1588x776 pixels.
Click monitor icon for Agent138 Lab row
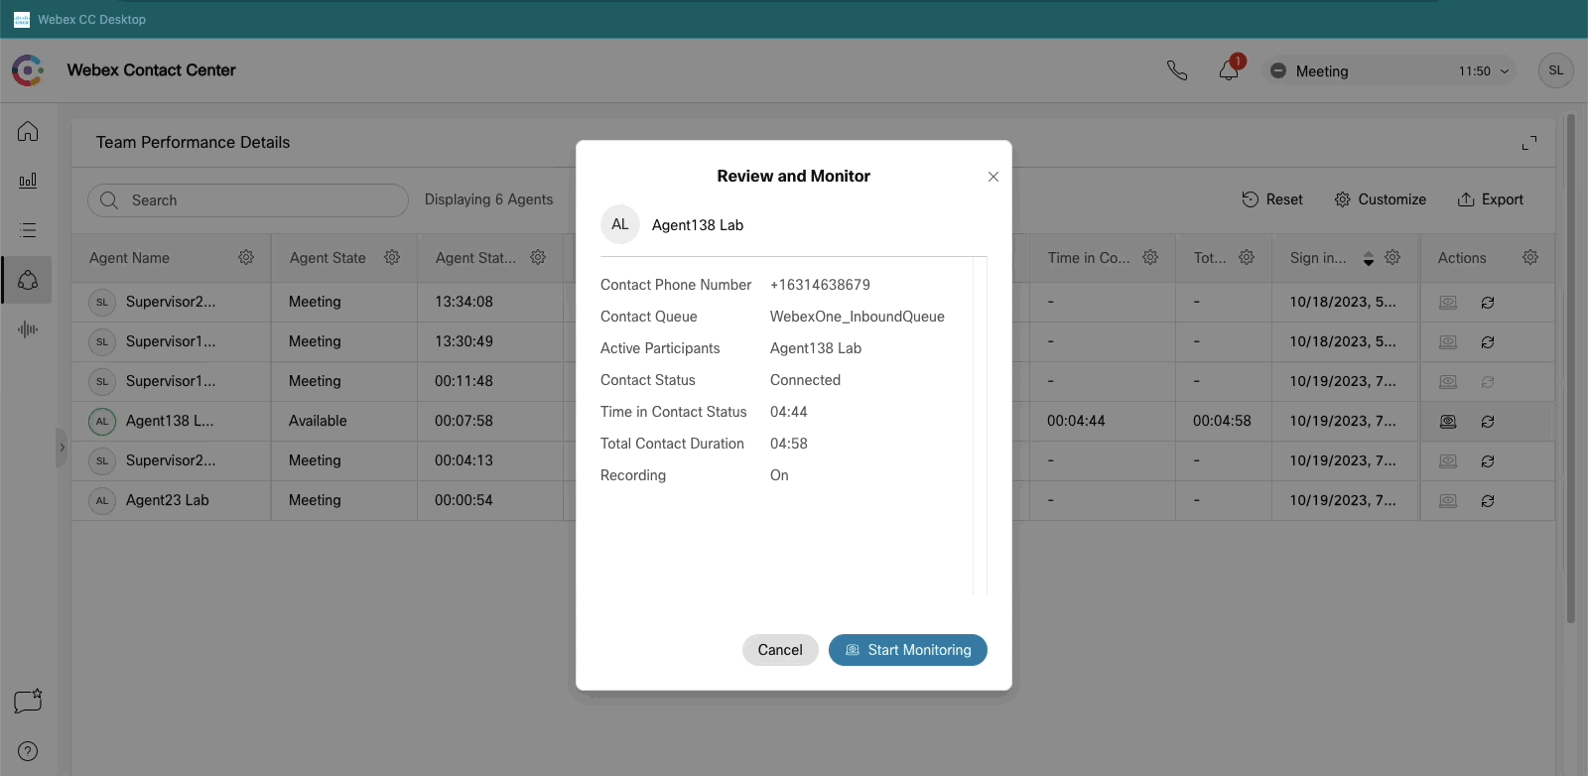pyautogui.click(x=1448, y=422)
